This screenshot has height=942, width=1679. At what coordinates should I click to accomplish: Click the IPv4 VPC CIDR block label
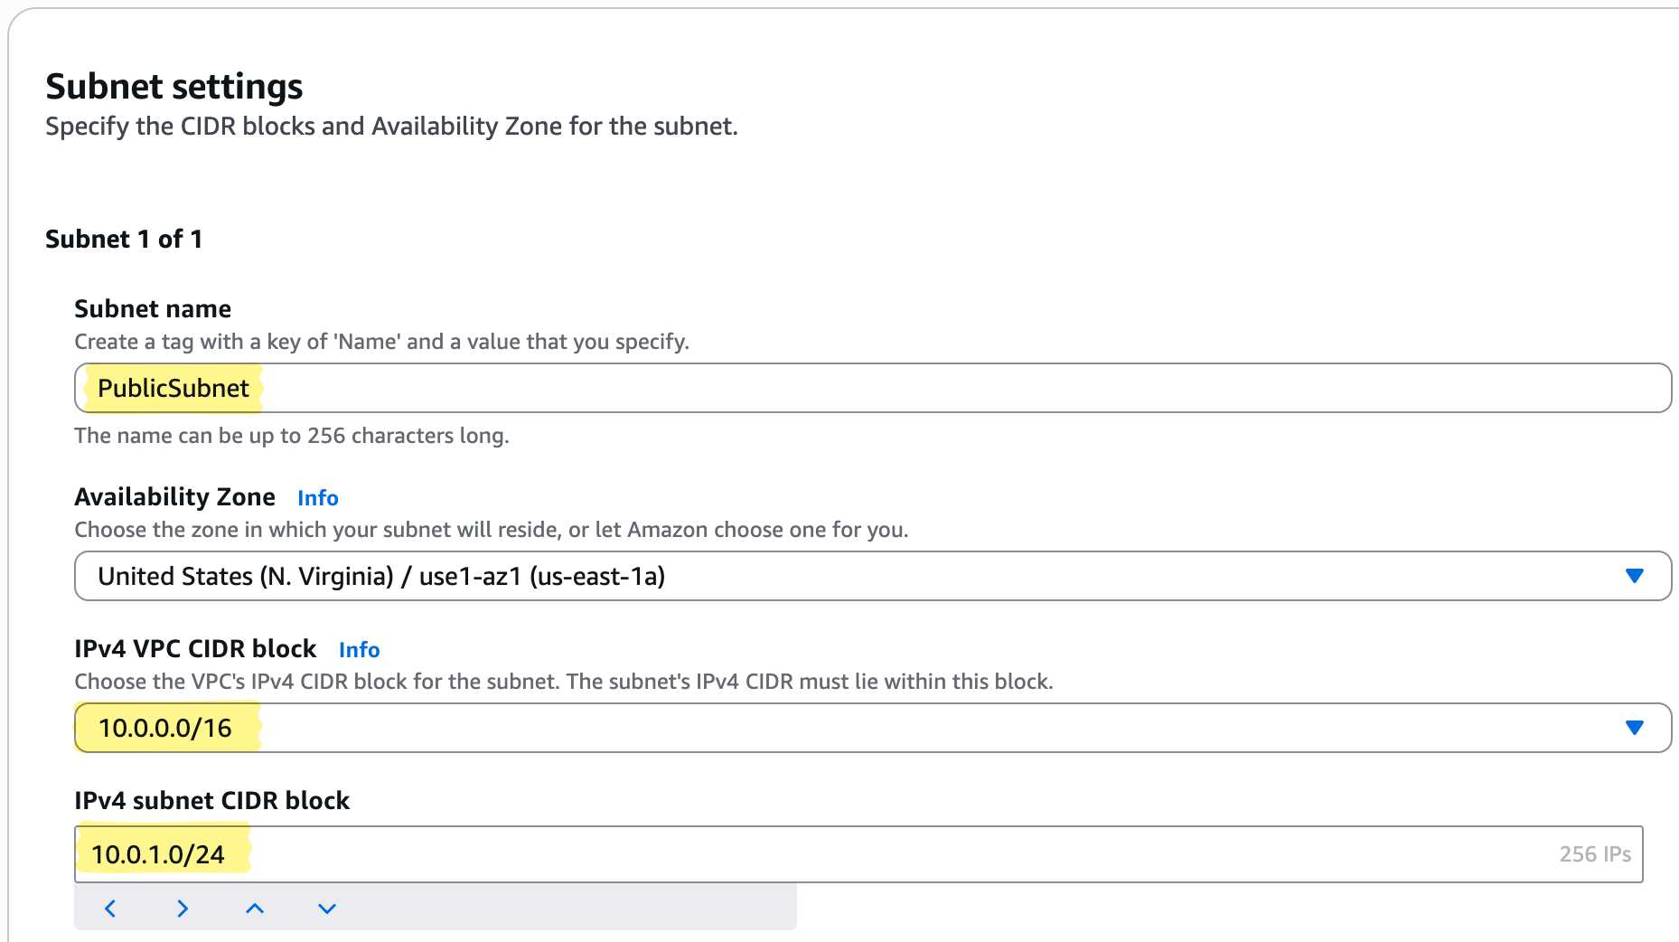tap(195, 649)
